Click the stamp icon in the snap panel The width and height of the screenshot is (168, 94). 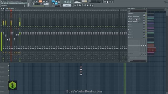pos(59,2)
